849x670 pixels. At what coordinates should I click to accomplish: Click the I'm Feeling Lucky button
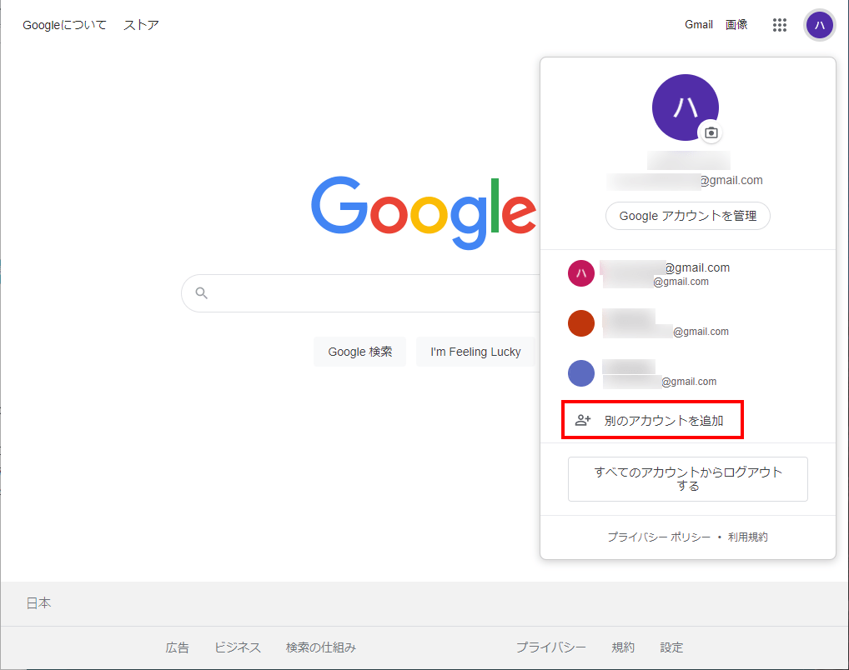[x=475, y=352]
